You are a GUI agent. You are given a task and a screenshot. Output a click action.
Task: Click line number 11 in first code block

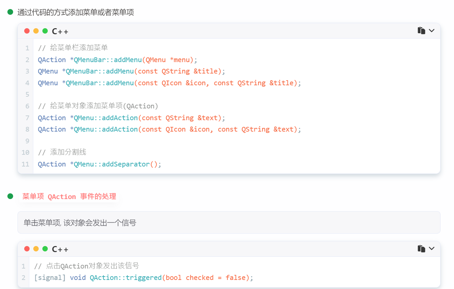[x=25, y=164]
